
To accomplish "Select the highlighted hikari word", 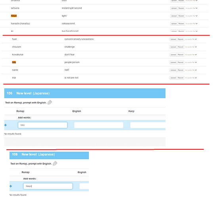I will point(14,16).
